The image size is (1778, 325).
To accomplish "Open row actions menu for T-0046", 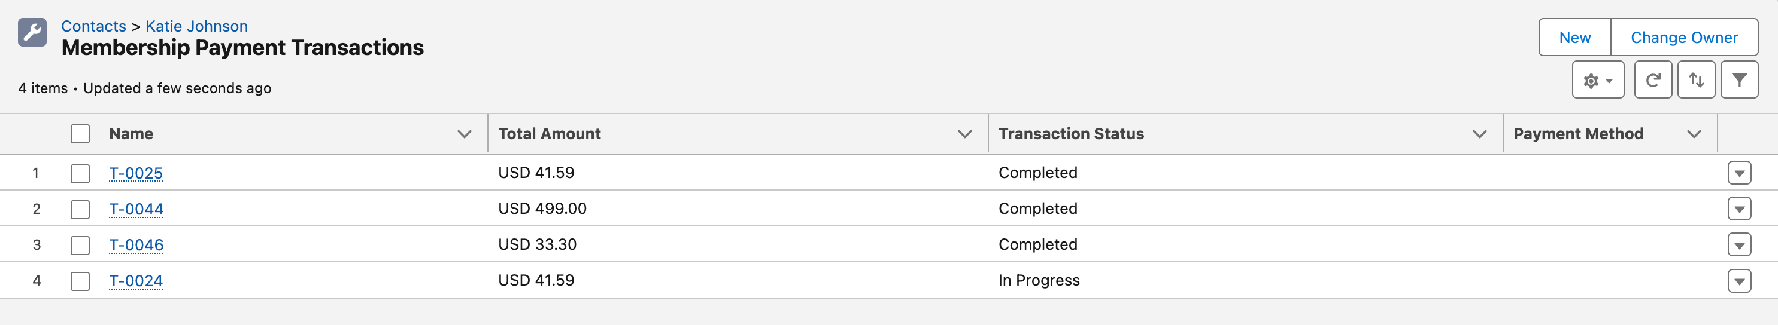I will point(1739,244).
